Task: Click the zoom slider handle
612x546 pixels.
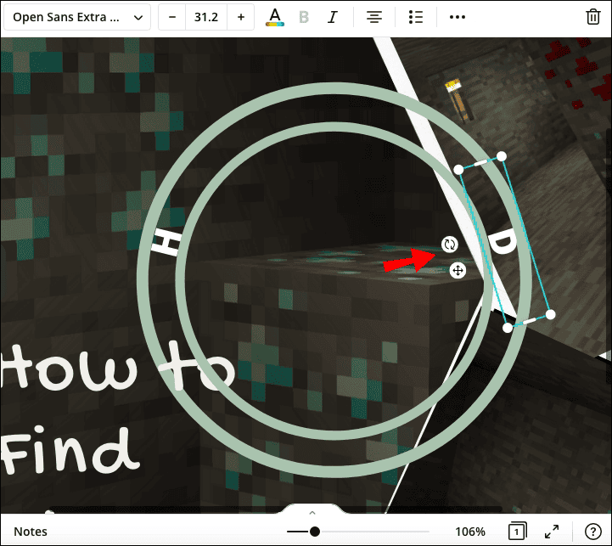Action: coord(315,532)
